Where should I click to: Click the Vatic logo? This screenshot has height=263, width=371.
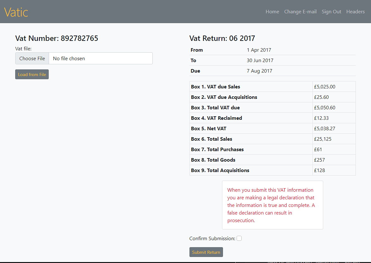[16, 12]
